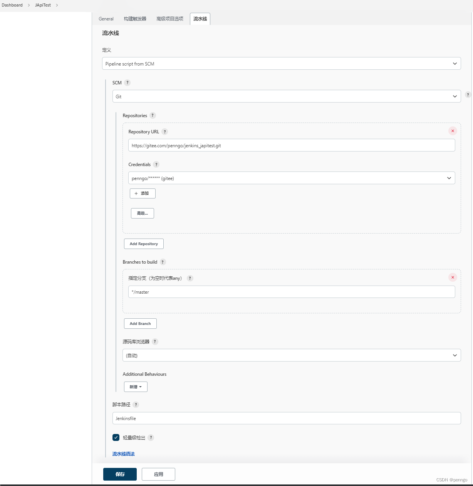
Task: Go to Dashboard breadcrumb
Action: pyautogui.click(x=12, y=5)
